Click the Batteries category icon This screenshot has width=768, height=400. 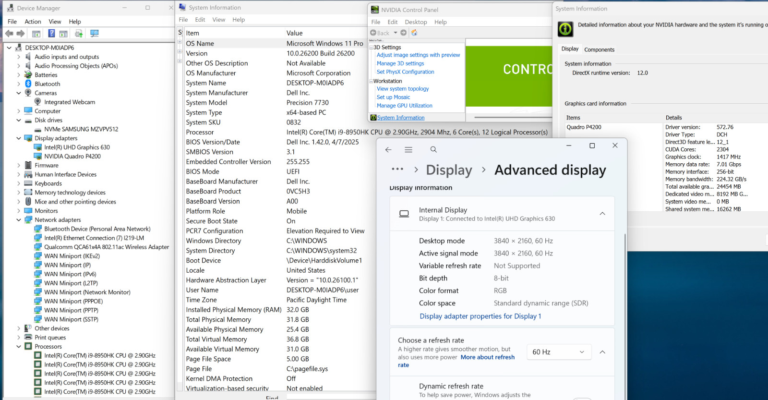point(28,75)
